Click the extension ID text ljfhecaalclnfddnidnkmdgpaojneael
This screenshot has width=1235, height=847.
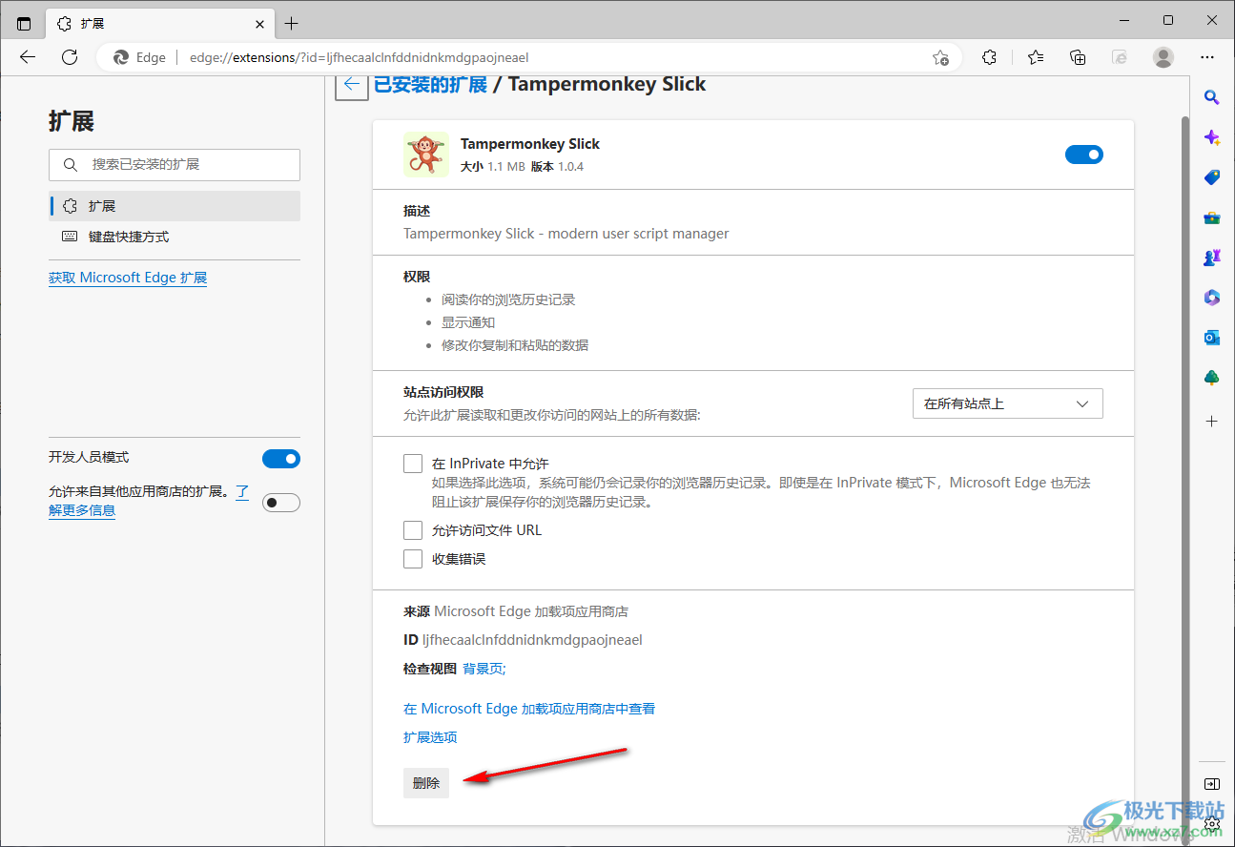[x=532, y=640]
